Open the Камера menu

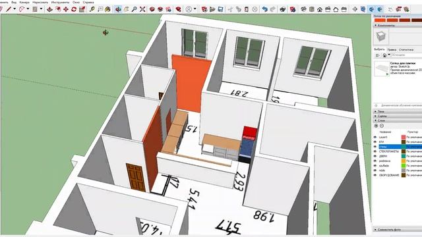(24, 2)
